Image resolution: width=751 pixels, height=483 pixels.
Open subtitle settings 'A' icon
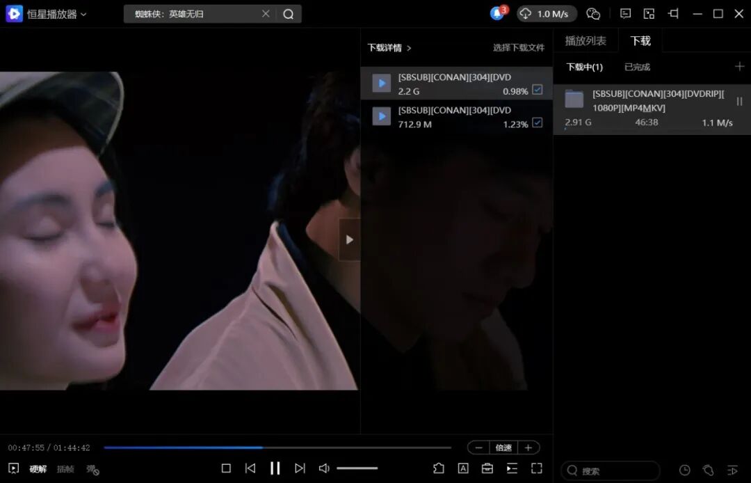[x=463, y=468]
